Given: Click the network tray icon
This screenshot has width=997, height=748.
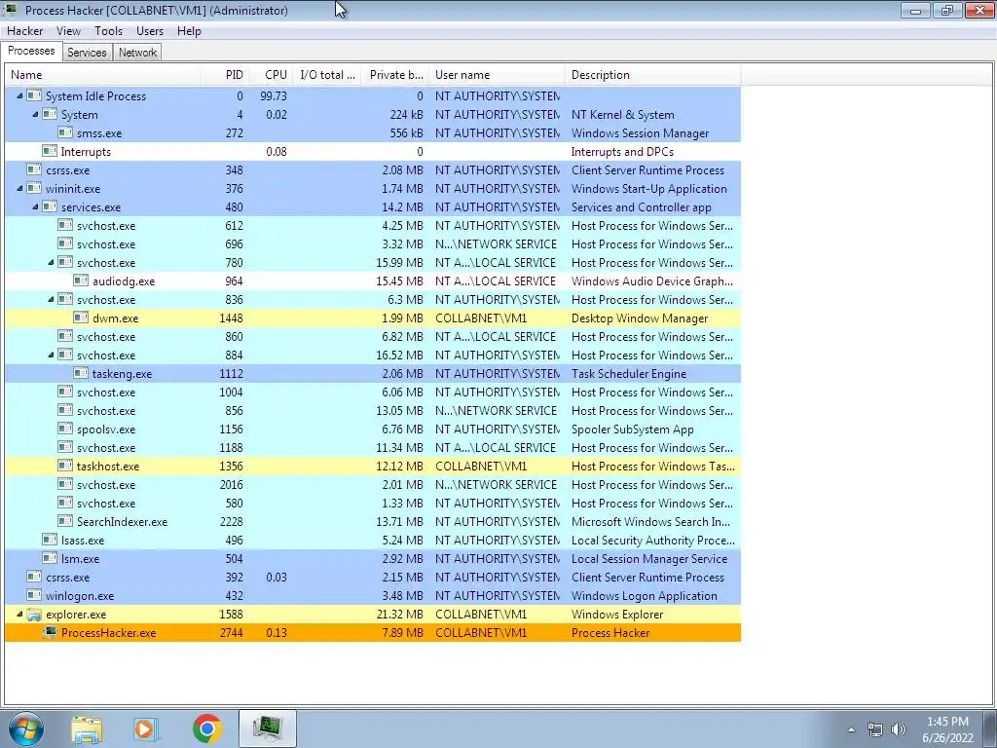Looking at the screenshot, I should pyautogui.click(x=875, y=729).
